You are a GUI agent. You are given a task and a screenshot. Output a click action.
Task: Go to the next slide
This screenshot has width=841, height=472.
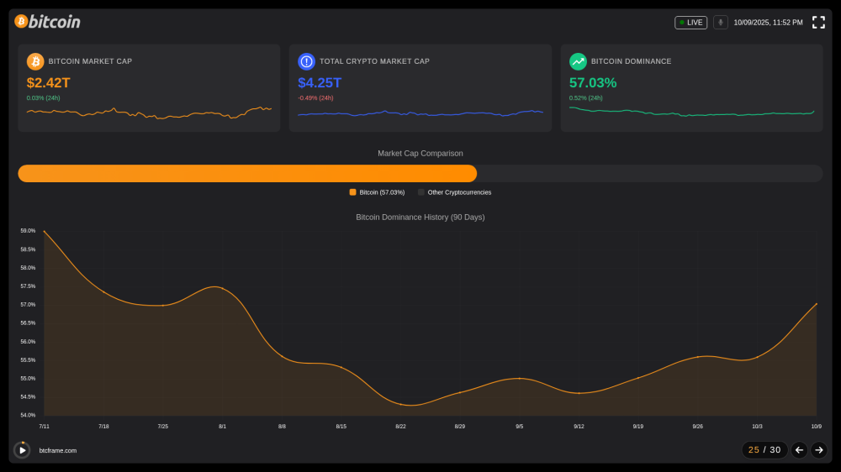coord(819,450)
